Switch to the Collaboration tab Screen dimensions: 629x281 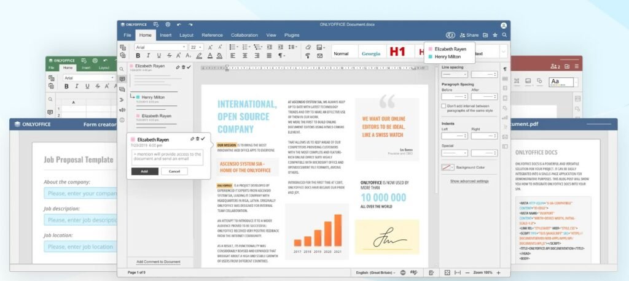click(244, 35)
